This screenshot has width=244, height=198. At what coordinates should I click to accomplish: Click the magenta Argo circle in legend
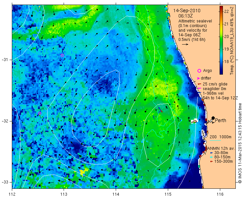(x=199, y=71)
